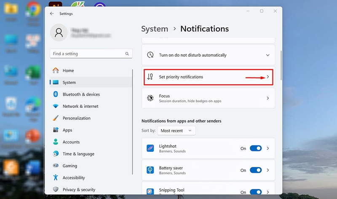Click the Lightshot app name text
The height and width of the screenshot is (199, 337).
point(168,146)
